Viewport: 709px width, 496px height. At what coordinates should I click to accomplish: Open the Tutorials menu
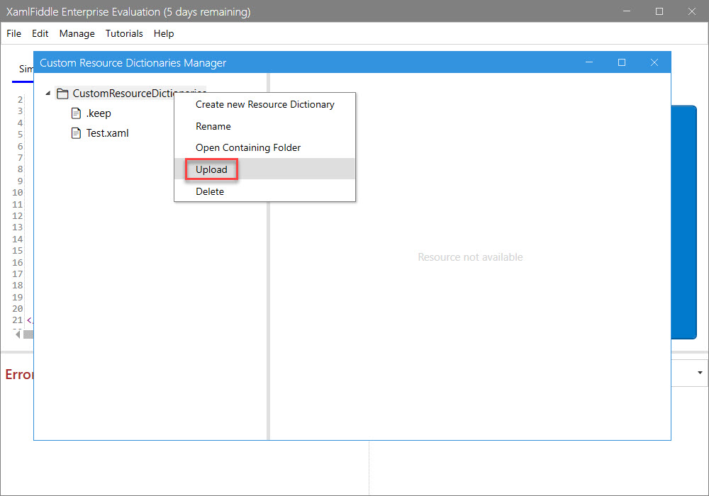pyautogui.click(x=124, y=33)
